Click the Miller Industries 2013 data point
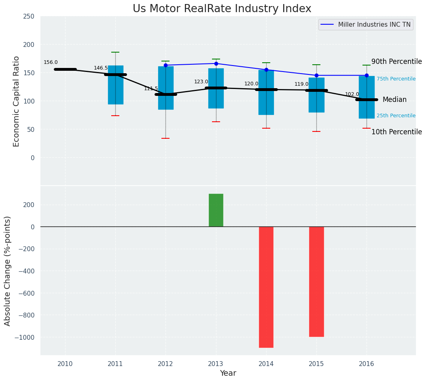This screenshot has height=381, width=426. point(216,63)
